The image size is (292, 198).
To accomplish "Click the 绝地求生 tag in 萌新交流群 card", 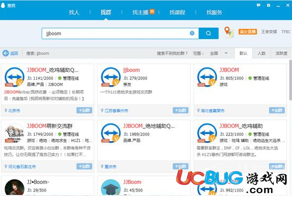I will (59, 140).
